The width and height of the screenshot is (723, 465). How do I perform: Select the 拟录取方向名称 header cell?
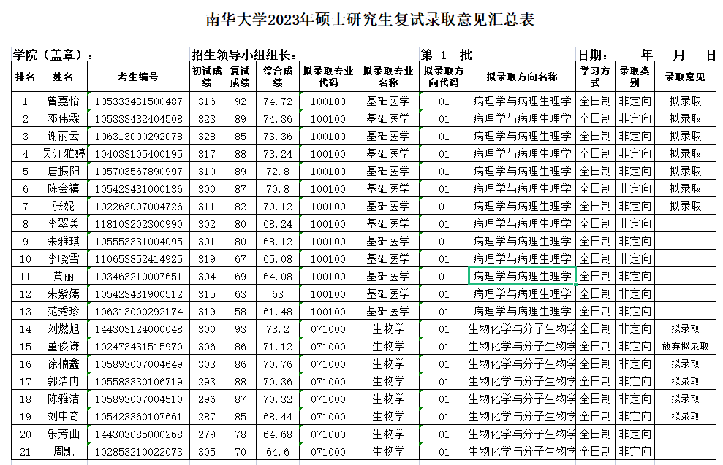coord(521,77)
